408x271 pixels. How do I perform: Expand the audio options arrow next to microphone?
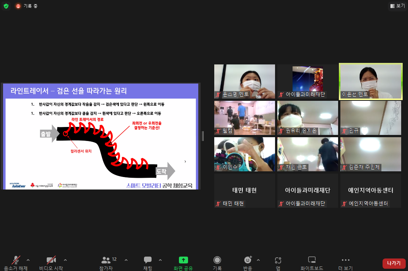coord(28,260)
